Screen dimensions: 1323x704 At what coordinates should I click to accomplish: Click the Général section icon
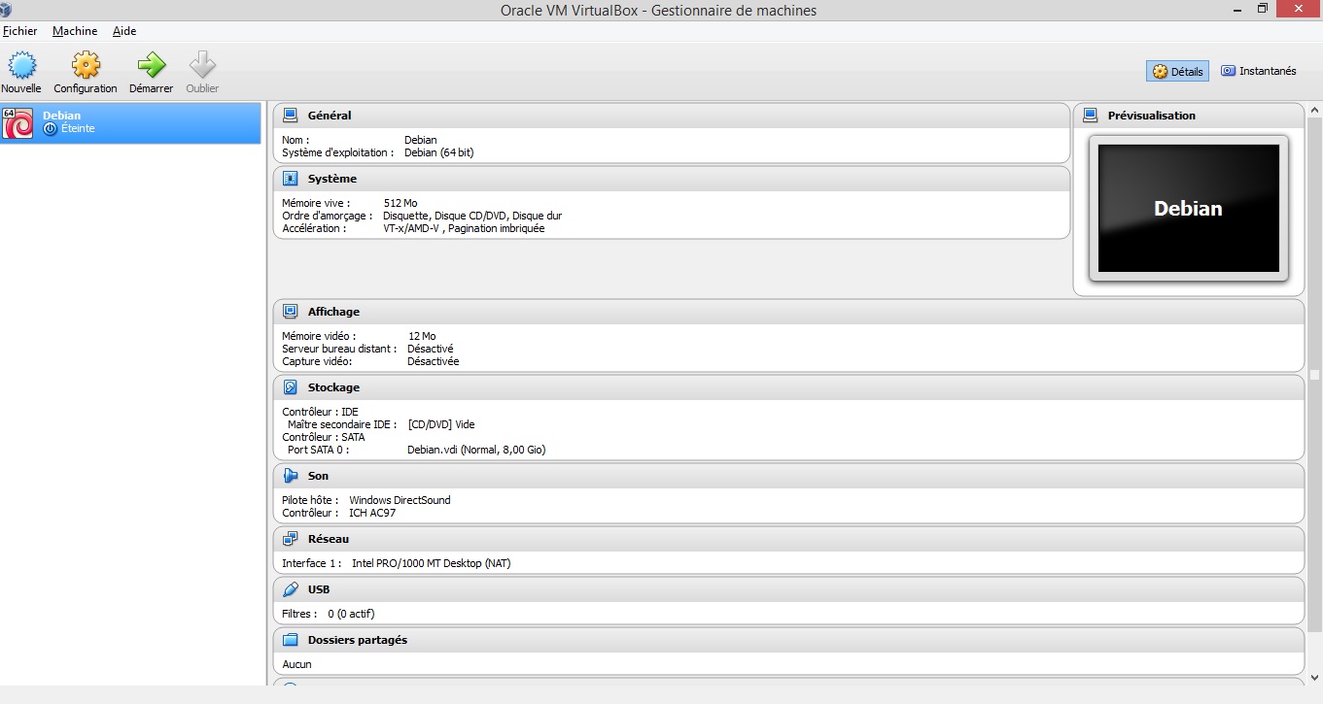coord(290,116)
